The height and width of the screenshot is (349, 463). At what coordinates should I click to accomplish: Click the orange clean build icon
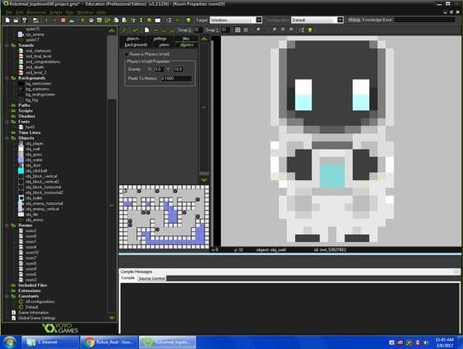(63, 20)
